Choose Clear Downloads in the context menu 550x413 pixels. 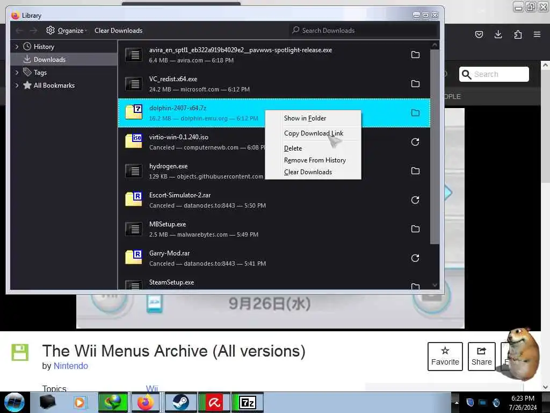(x=313, y=172)
